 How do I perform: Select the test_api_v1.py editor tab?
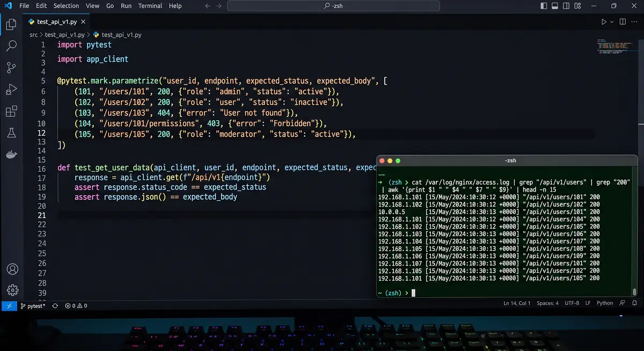57,22
